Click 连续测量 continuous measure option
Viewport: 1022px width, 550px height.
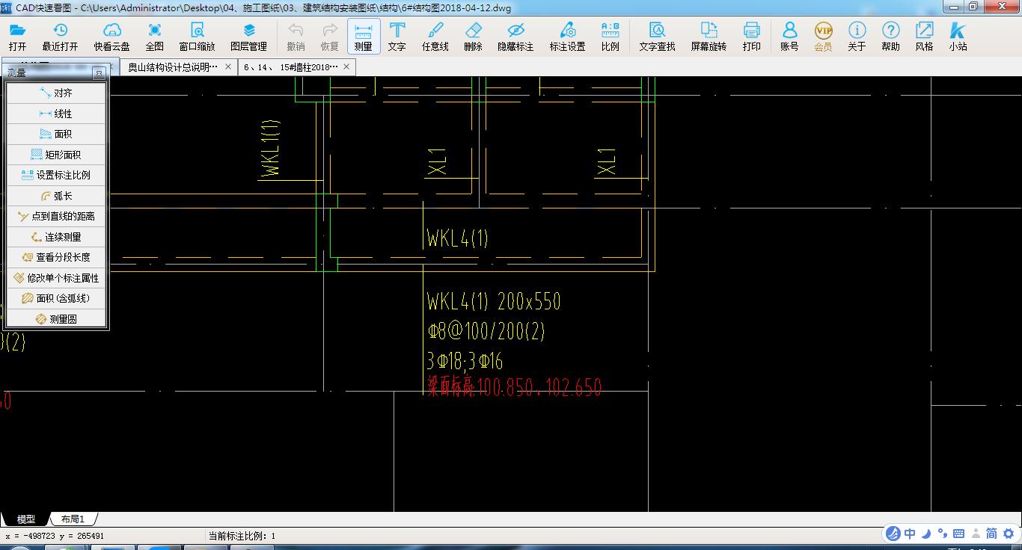pos(56,237)
